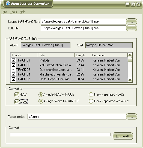This screenshot has width=143, height=148.
Task: Toggle the FLAC conversion checkbox
Action: (x=17, y=94)
